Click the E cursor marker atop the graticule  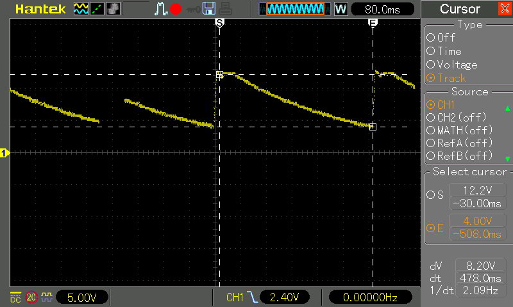pyautogui.click(x=373, y=22)
